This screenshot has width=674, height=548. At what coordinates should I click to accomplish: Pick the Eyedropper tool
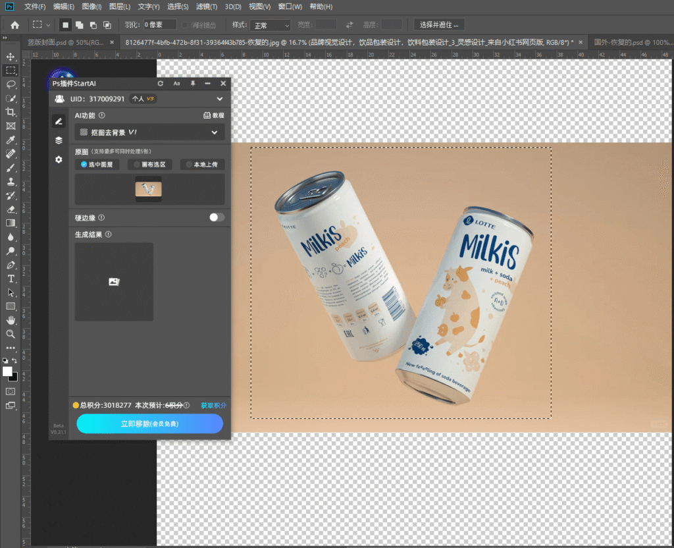(x=11, y=140)
